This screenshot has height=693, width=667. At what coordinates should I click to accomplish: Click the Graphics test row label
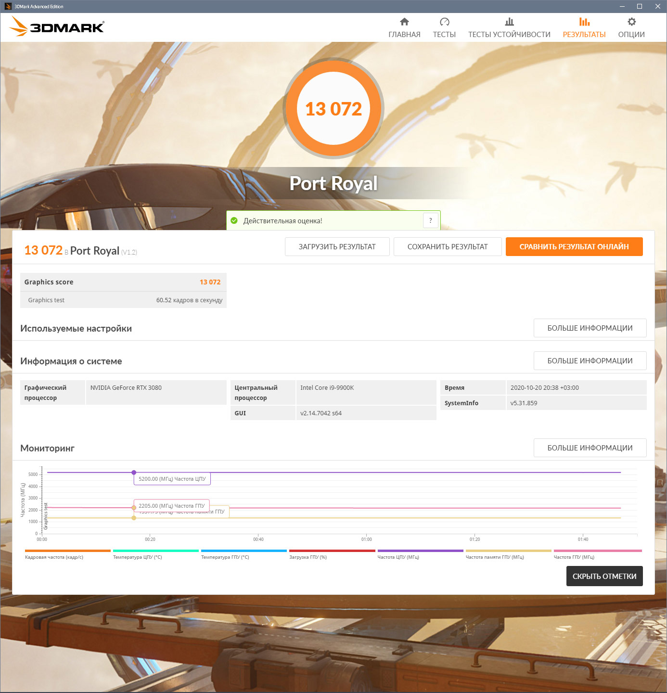(x=46, y=300)
